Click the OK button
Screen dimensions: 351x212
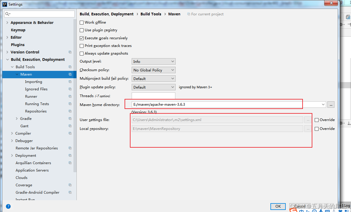pos(278,206)
